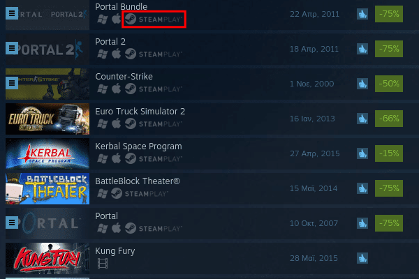Open the Counter-Strike list menu icon
419x279 pixels.
click(12, 83)
